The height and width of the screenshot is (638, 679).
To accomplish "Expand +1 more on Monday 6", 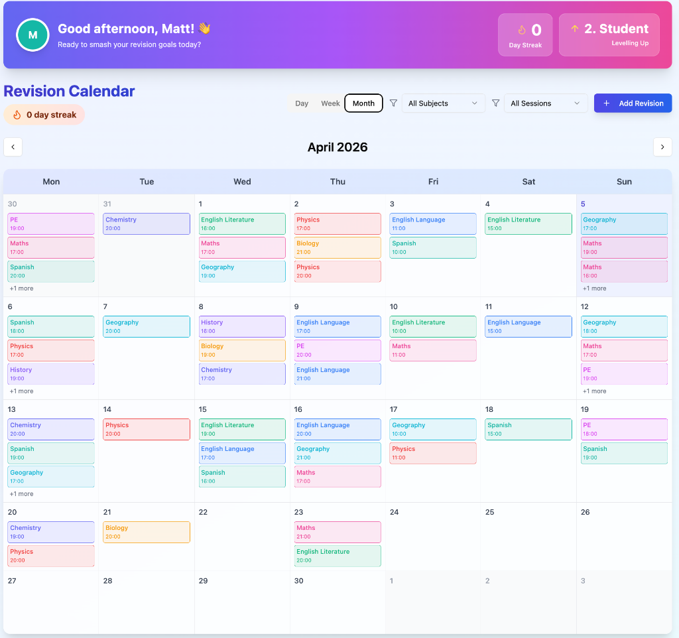I will coord(22,391).
